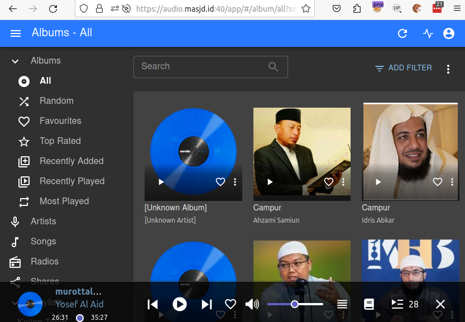Open more options for Ahzami Samiun album

coord(343,182)
